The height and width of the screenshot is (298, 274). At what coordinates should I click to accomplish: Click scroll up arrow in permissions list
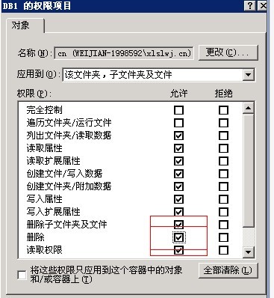pyautogui.click(x=248, y=108)
